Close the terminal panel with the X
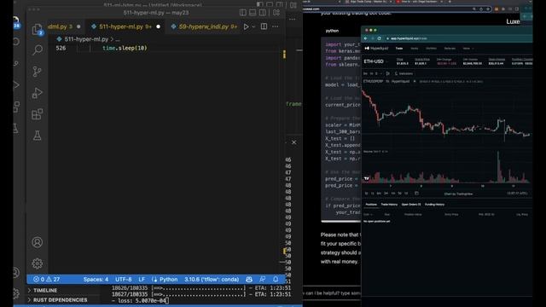 pos(293,142)
